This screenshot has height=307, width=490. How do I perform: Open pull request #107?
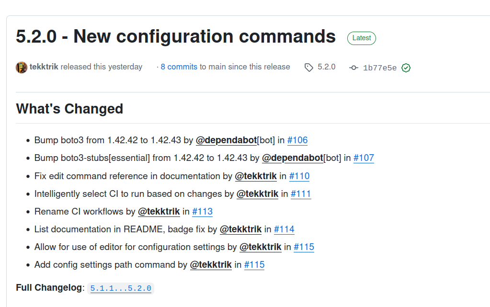pyautogui.click(x=364, y=158)
